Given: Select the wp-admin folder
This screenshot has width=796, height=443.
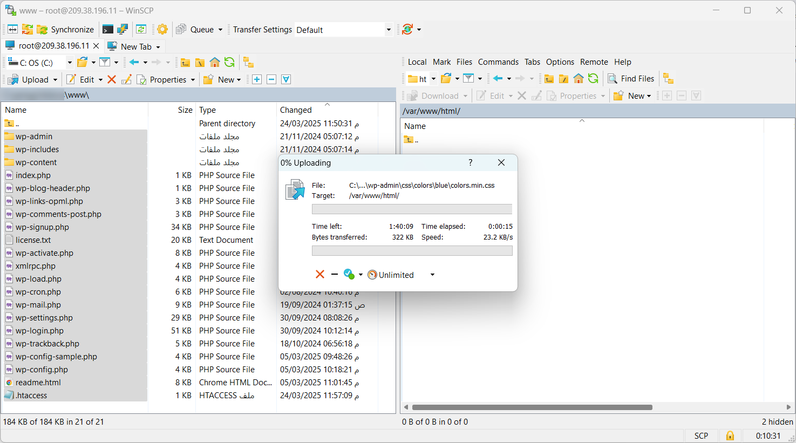Looking at the screenshot, I should (x=34, y=137).
